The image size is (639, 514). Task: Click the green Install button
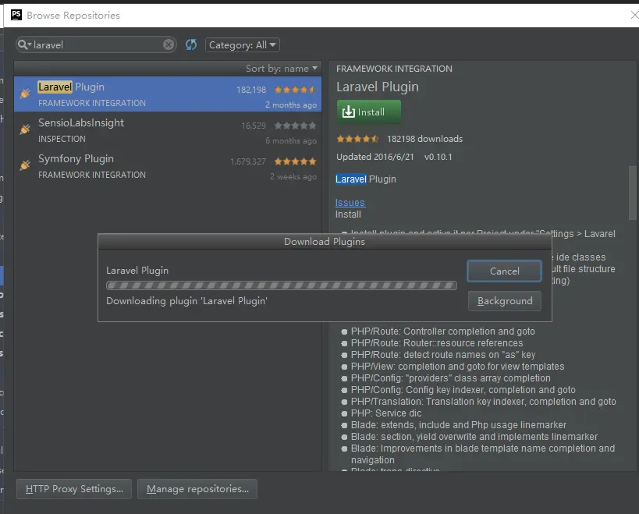pyautogui.click(x=369, y=112)
